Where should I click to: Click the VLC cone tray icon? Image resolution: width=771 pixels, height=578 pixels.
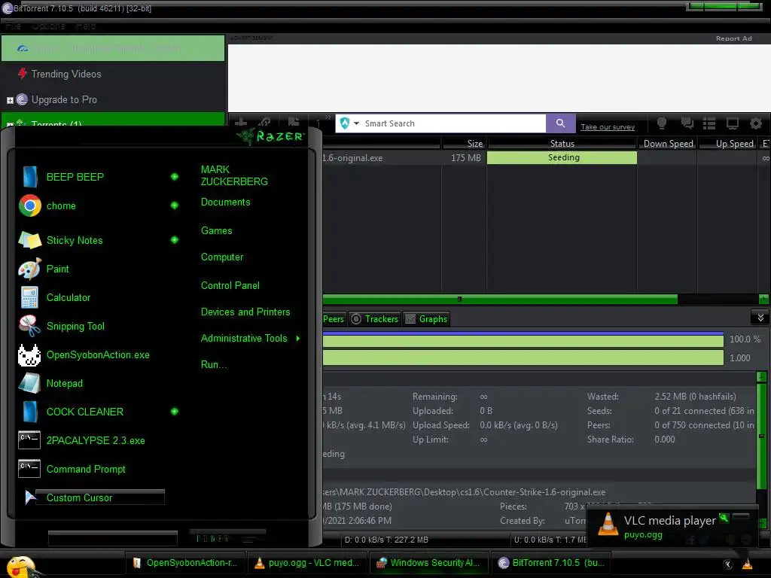tap(747, 564)
